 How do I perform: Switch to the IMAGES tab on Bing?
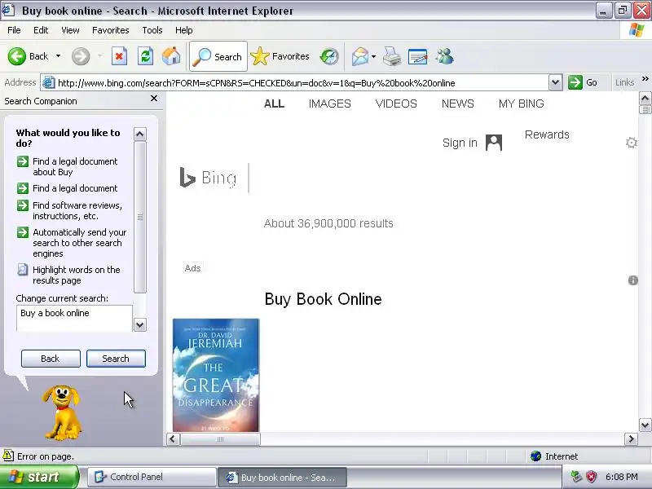[330, 104]
